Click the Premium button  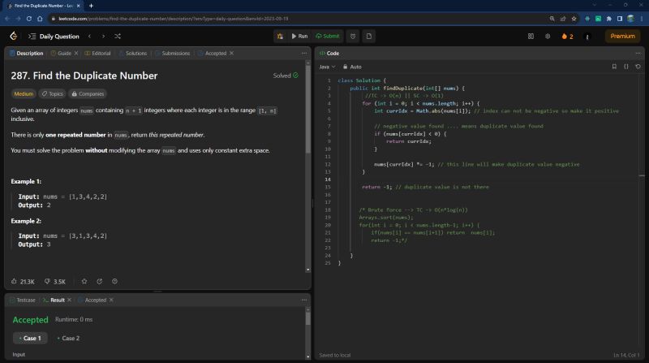[x=622, y=36]
